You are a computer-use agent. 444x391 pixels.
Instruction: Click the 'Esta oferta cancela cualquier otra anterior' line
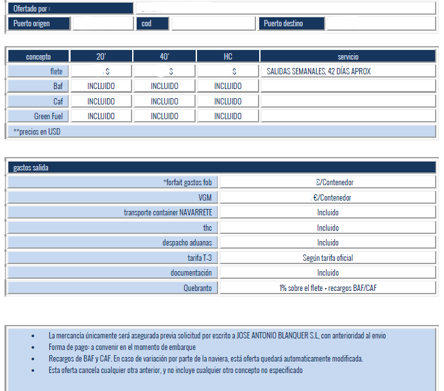[176, 370]
